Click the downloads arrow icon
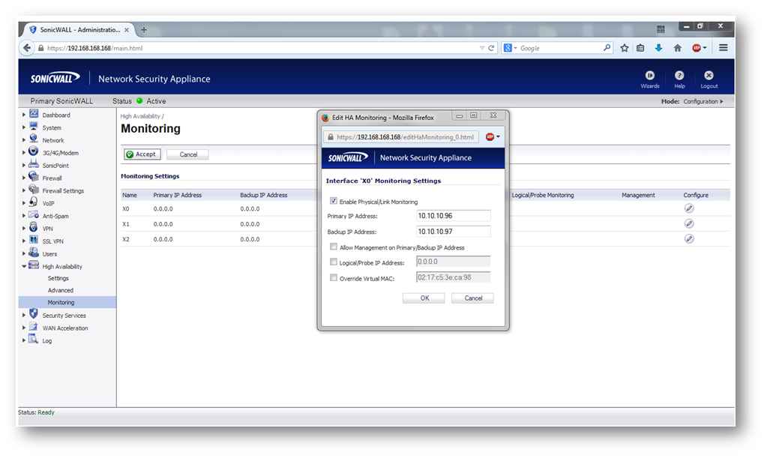Image resolution: width=767 pixels, height=458 pixels. (x=658, y=48)
